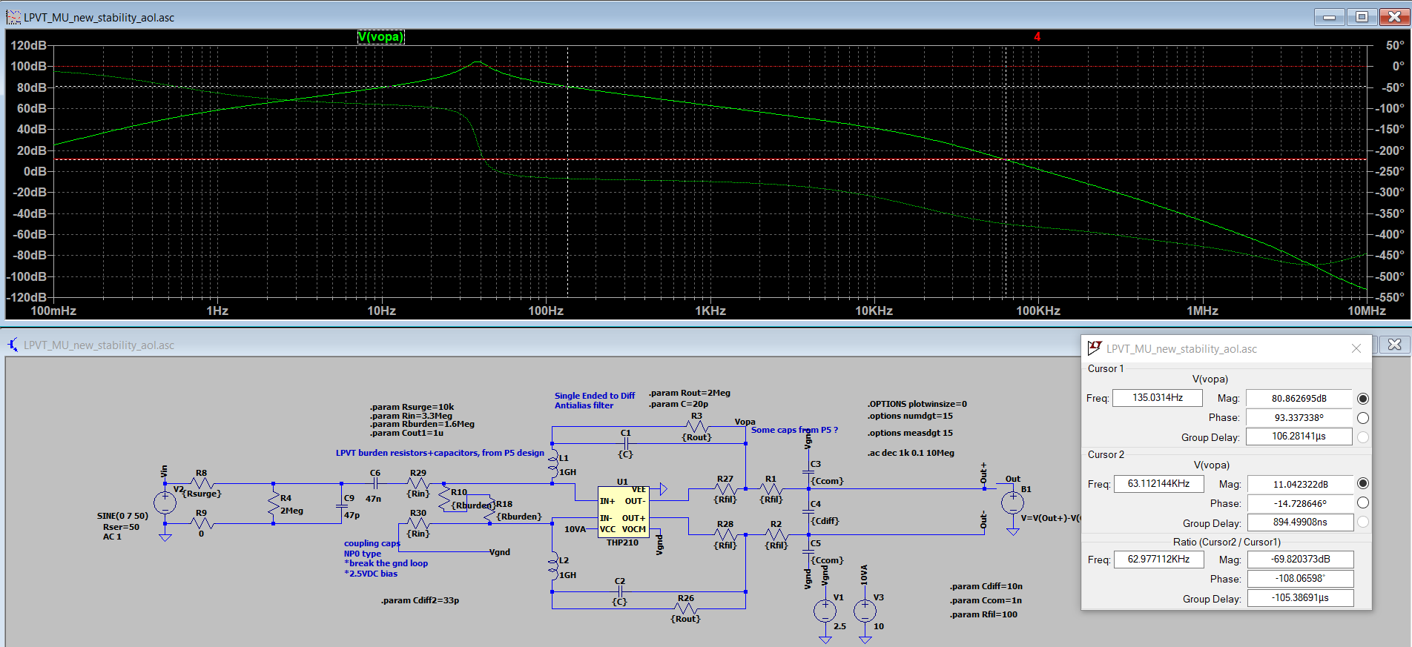1412x647 pixels.
Task: Select resistor R8 symbol
Action: [x=202, y=483]
